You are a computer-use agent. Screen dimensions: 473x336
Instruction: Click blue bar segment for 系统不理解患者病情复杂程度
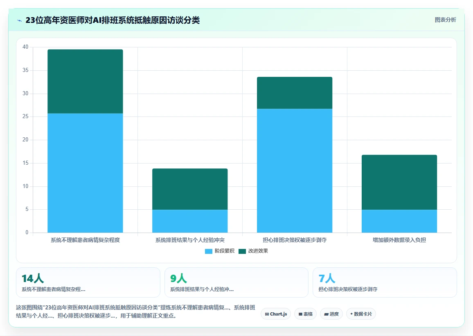85,173
